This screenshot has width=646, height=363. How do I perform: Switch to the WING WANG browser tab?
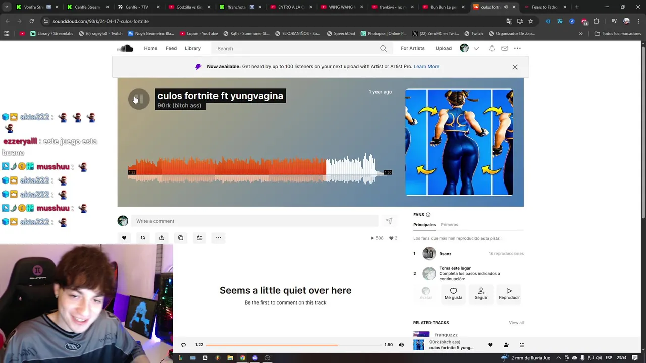pyautogui.click(x=341, y=7)
